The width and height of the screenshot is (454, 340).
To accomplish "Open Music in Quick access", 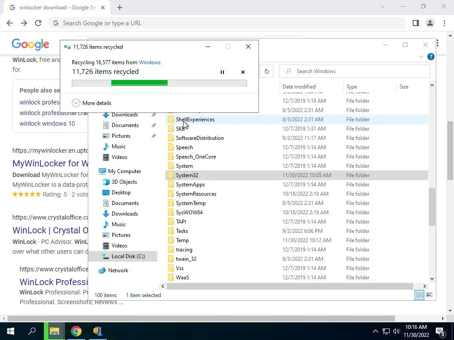I will click(118, 146).
